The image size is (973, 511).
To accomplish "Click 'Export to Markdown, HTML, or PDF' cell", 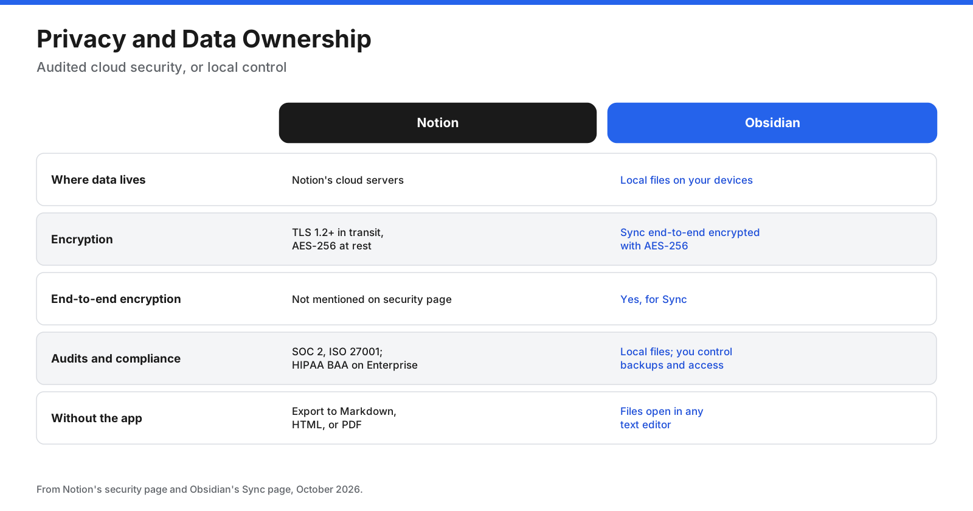I will click(344, 418).
